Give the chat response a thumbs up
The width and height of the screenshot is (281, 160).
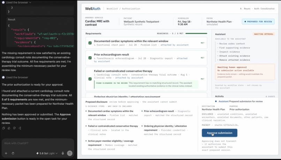tap(9, 128)
